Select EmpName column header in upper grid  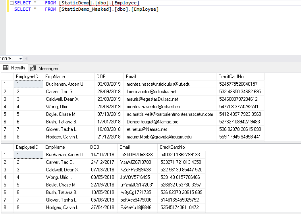[55, 76]
